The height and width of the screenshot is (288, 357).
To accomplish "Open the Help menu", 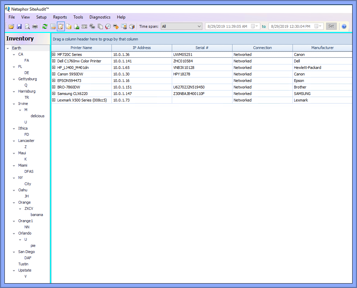I will (121, 17).
